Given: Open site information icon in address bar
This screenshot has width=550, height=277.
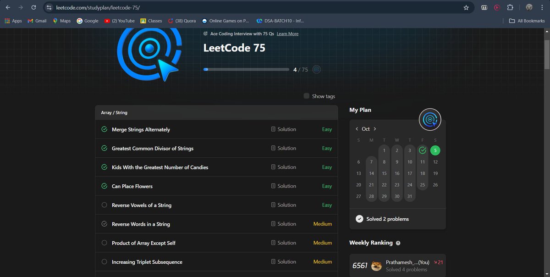Looking at the screenshot, I should [49, 7].
